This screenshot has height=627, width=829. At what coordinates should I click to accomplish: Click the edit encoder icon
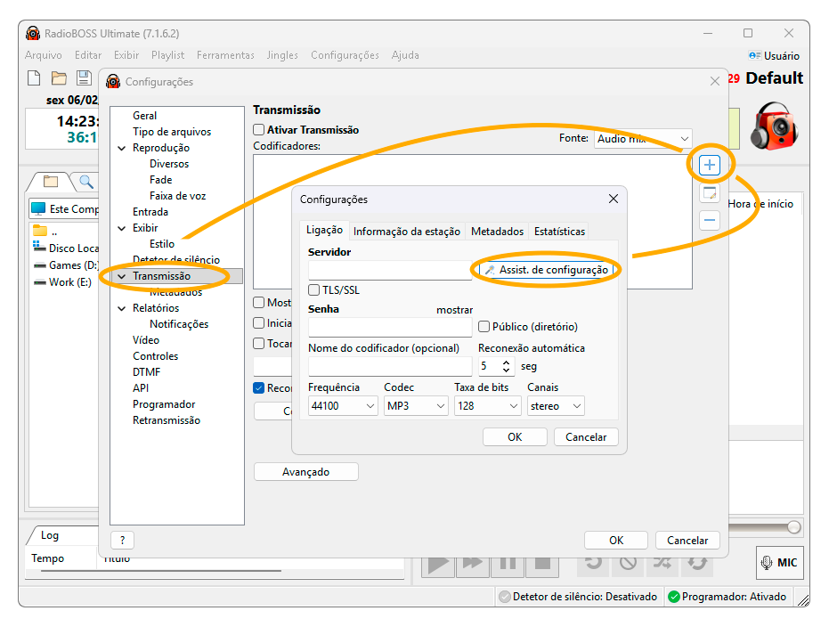pyautogui.click(x=709, y=193)
